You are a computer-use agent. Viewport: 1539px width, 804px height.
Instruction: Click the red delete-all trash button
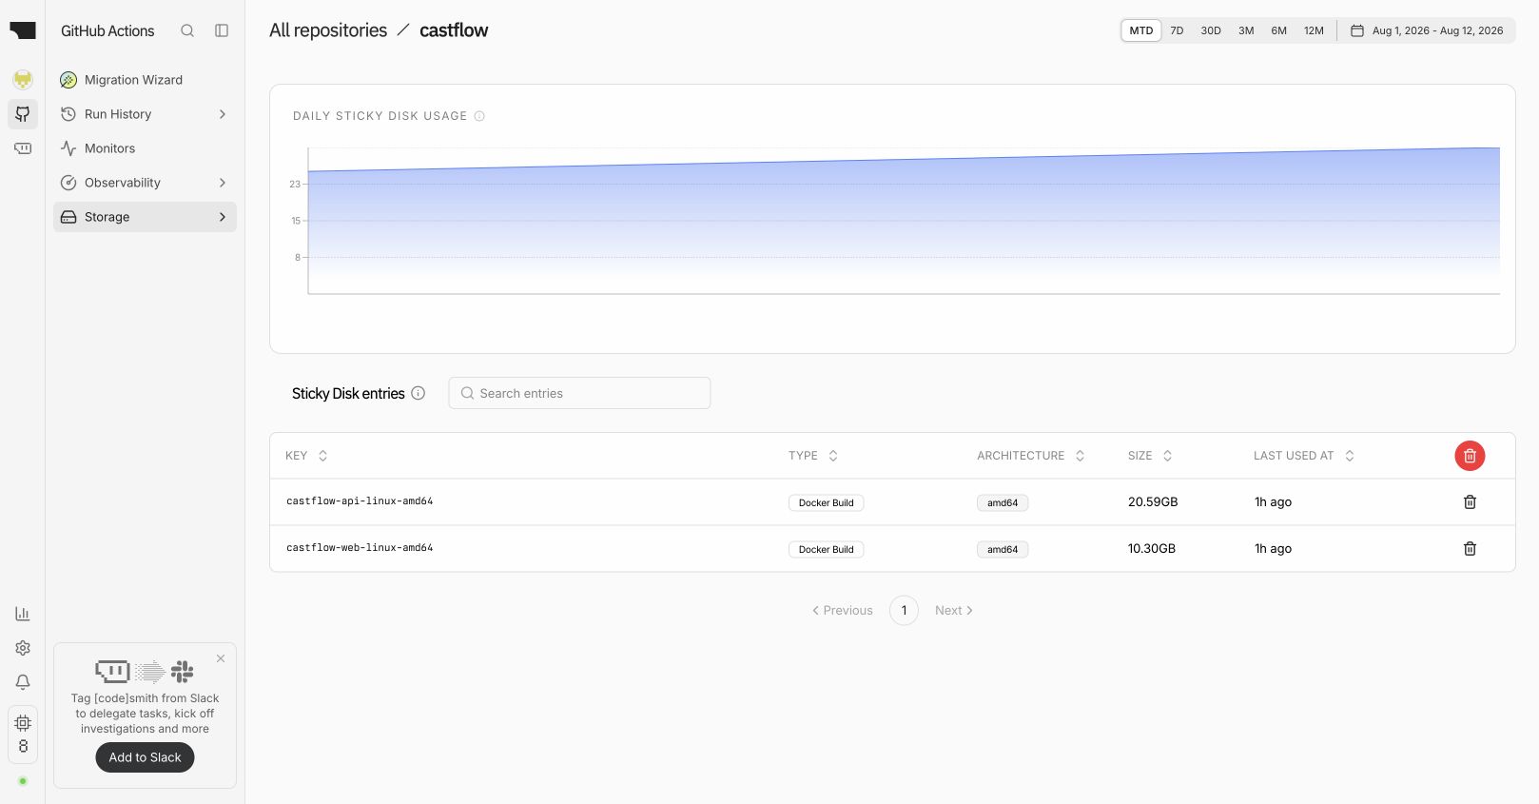(x=1470, y=456)
